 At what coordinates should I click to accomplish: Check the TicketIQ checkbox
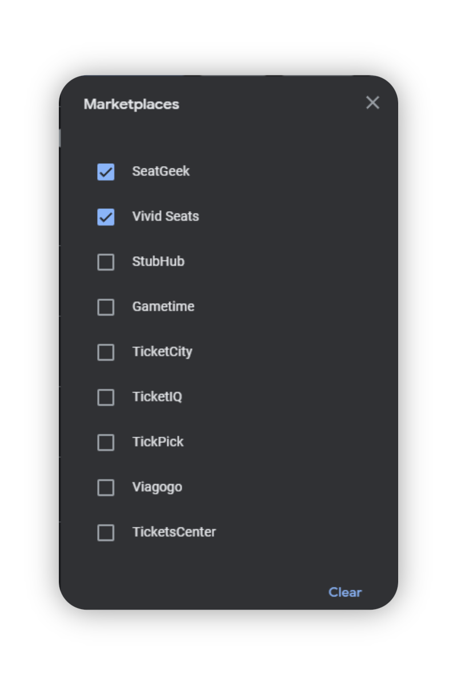pos(106,397)
